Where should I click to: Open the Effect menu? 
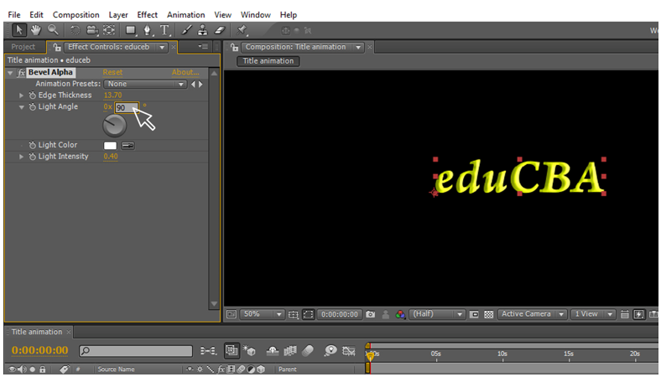click(x=147, y=15)
